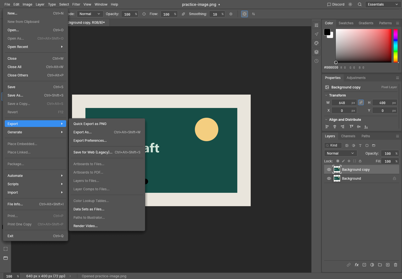Click the search magnifier icon in the title bar
402x279 pixels.
point(360,4)
